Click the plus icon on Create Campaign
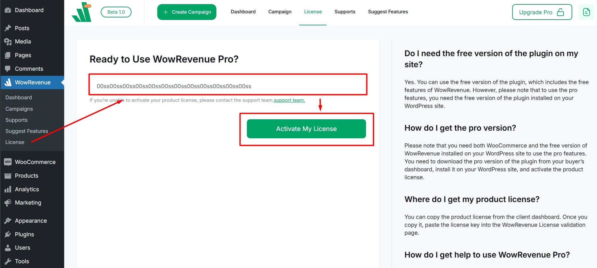Viewport: 597px width, 268px height. 166,12
